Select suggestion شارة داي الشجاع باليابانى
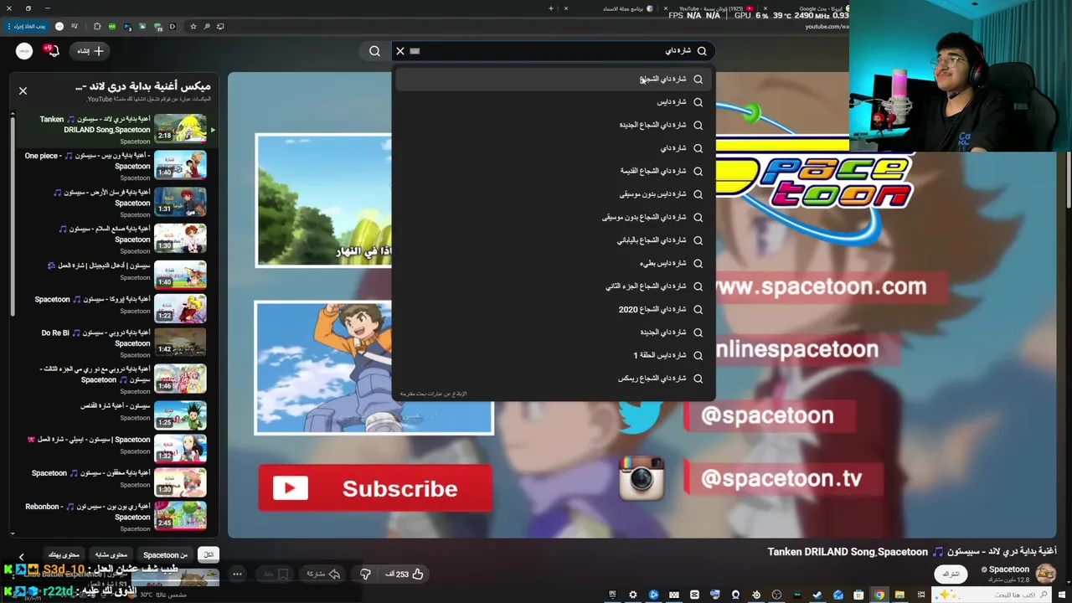 click(x=554, y=240)
